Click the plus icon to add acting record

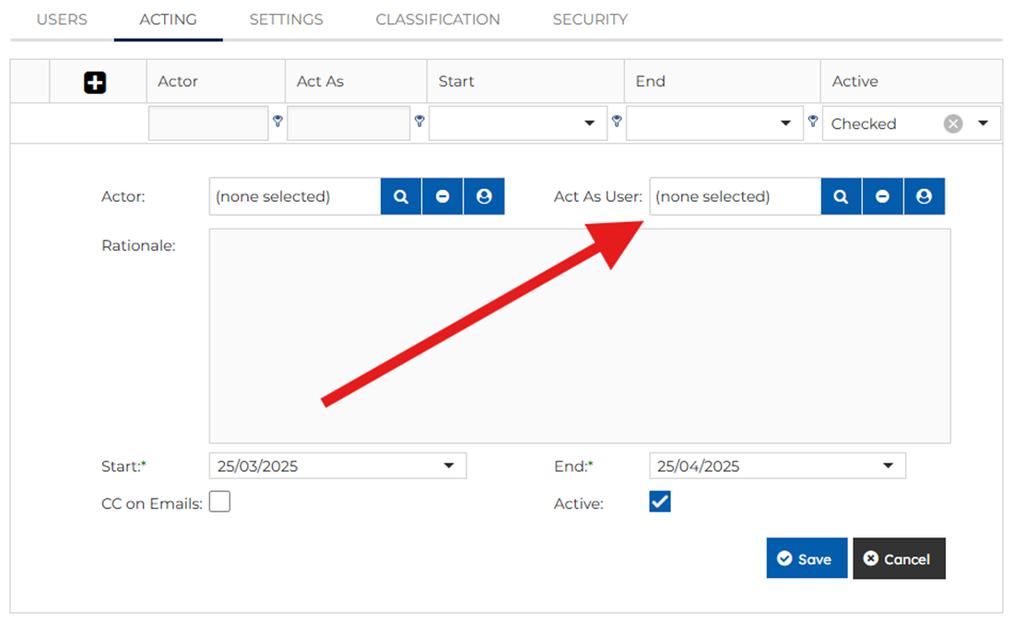tap(95, 83)
